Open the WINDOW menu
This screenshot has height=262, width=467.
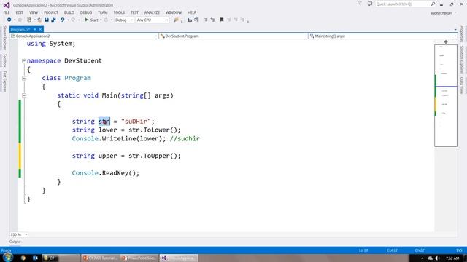coord(174,12)
